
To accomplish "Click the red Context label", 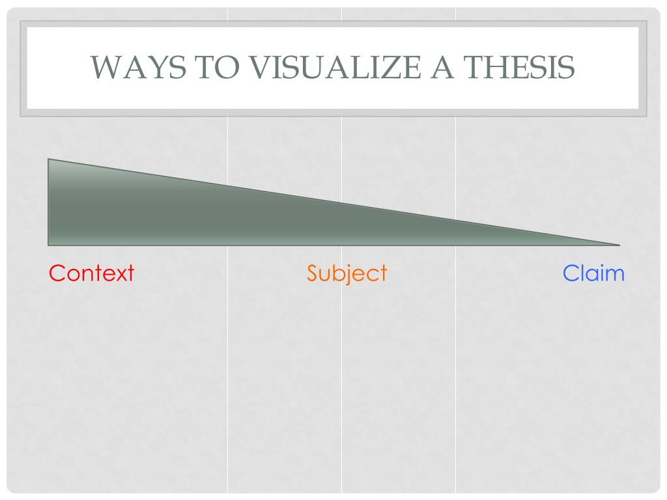I will pyautogui.click(x=91, y=273).
